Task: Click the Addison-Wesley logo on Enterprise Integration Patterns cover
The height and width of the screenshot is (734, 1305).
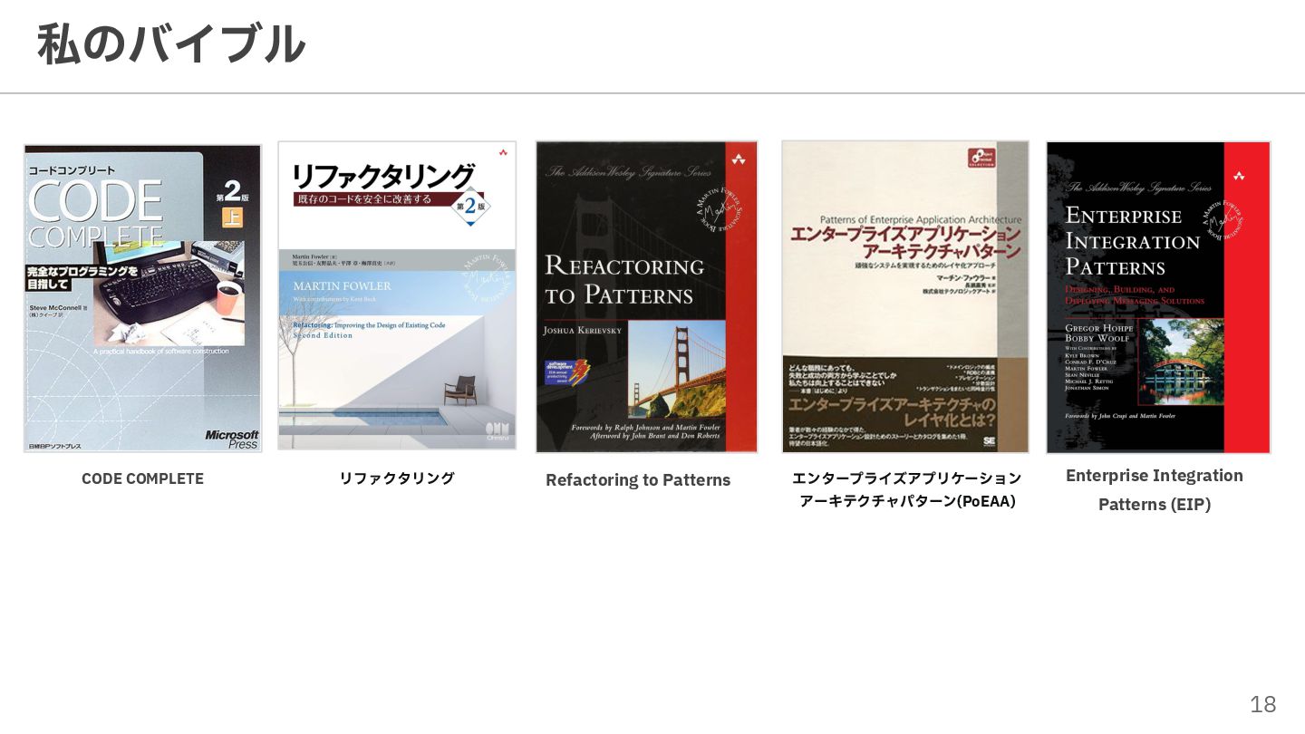Action: (1239, 176)
